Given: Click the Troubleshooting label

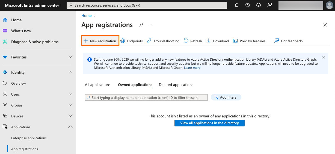Looking at the screenshot, I should click(166, 41).
